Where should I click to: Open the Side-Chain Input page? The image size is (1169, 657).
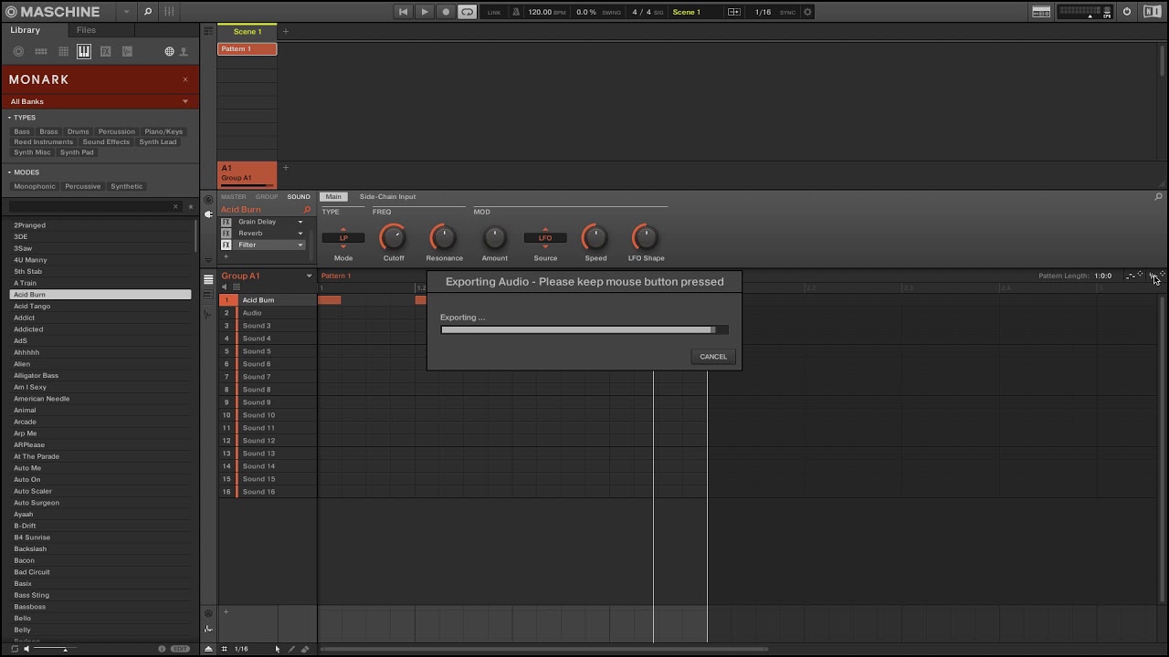(x=387, y=197)
